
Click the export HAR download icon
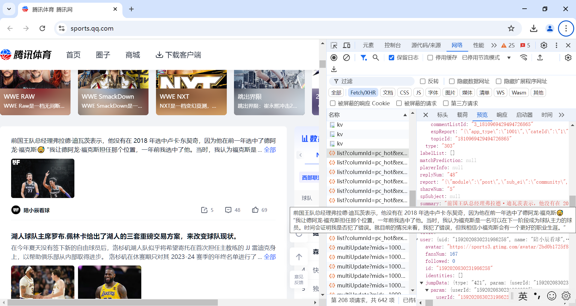click(x=334, y=69)
